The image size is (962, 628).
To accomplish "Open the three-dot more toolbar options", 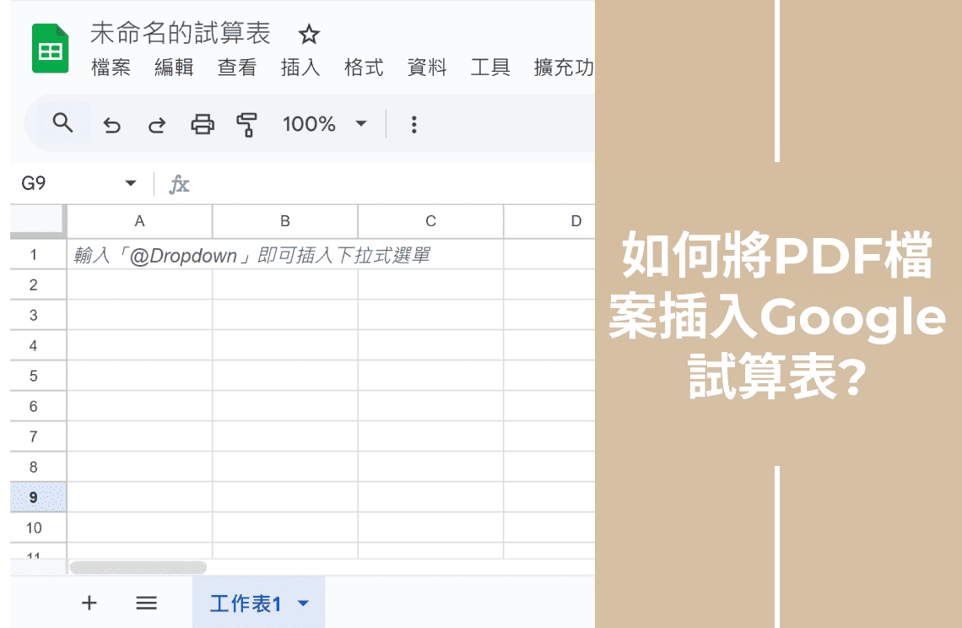I will 414,125.
